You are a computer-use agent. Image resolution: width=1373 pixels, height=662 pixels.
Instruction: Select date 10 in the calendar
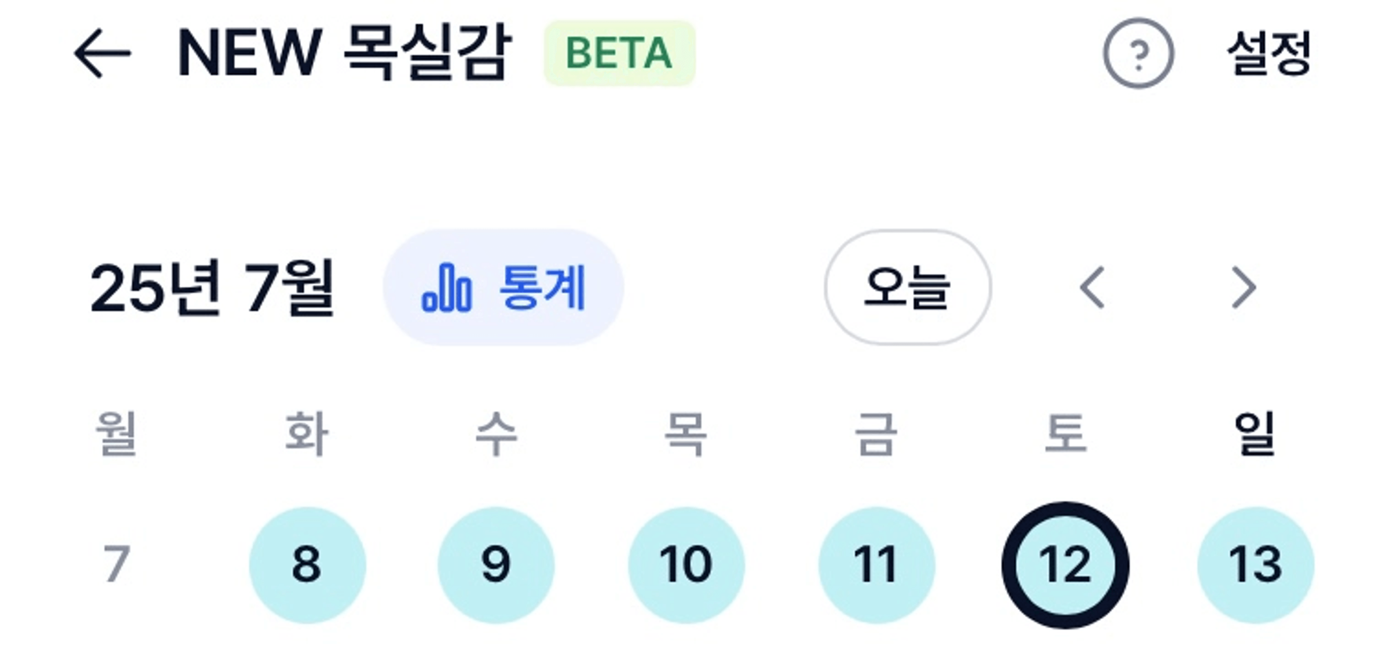click(x=686, y=565)
